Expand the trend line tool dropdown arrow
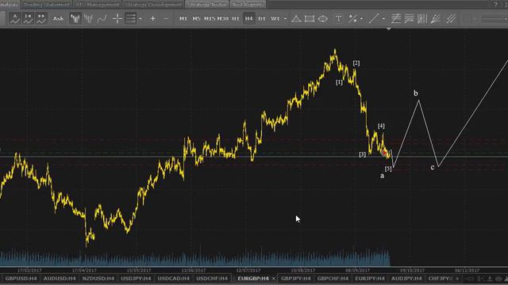508x285 pixels. [383, 19]
